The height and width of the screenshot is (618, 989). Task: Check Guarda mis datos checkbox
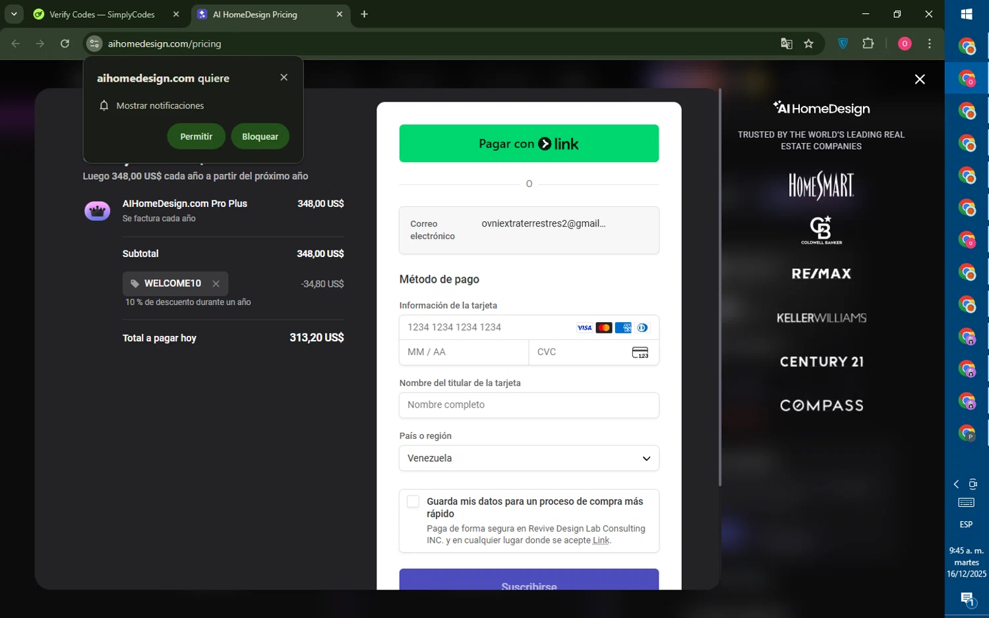413,501
